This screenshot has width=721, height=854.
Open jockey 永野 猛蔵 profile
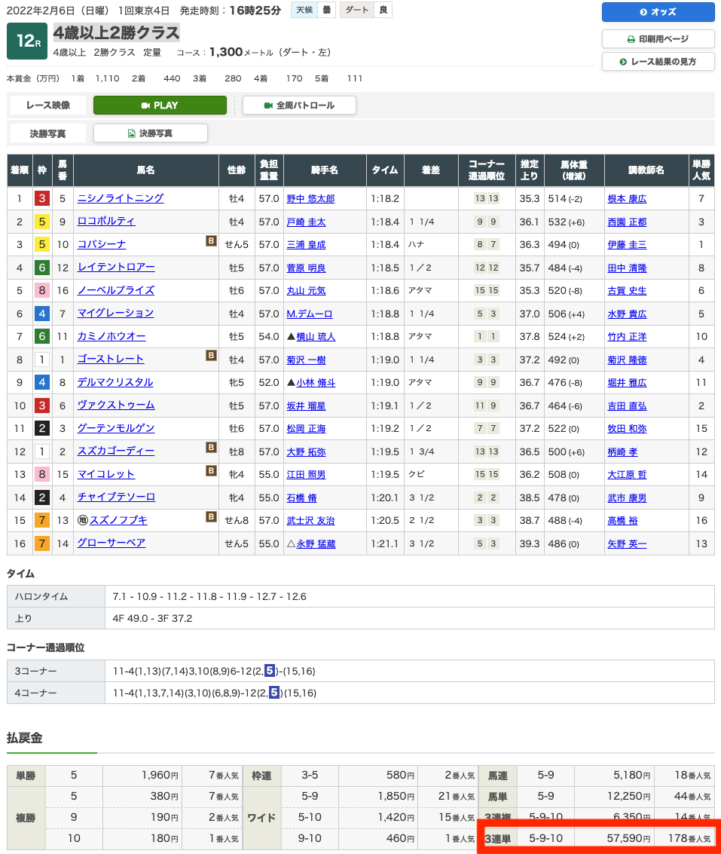coord(316,543)
